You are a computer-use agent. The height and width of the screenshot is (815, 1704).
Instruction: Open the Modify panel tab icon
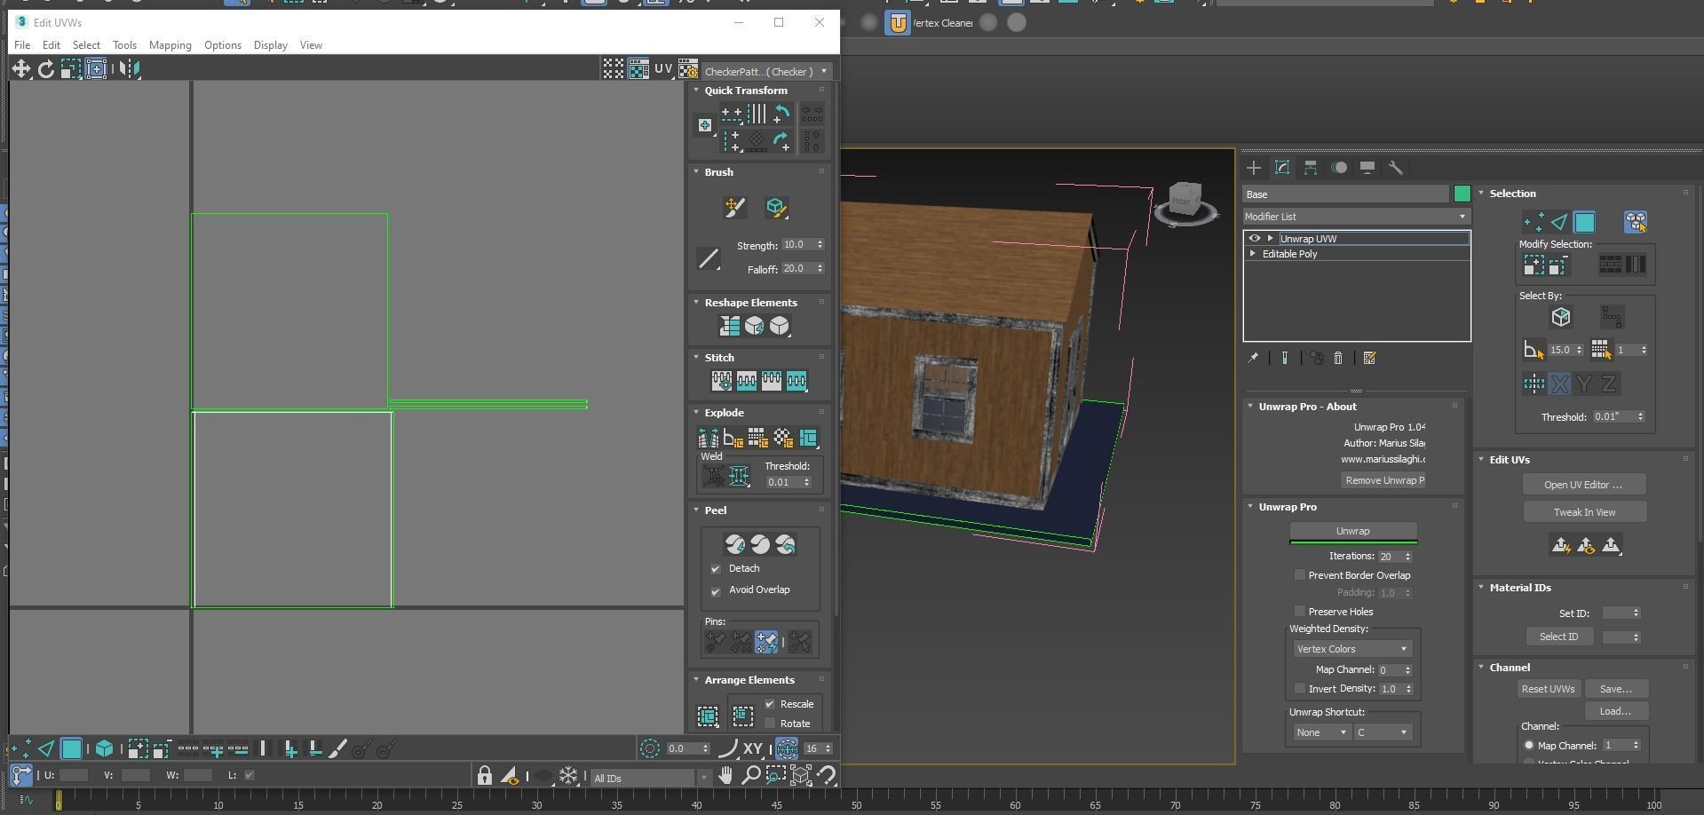(x=1282, y=167)
